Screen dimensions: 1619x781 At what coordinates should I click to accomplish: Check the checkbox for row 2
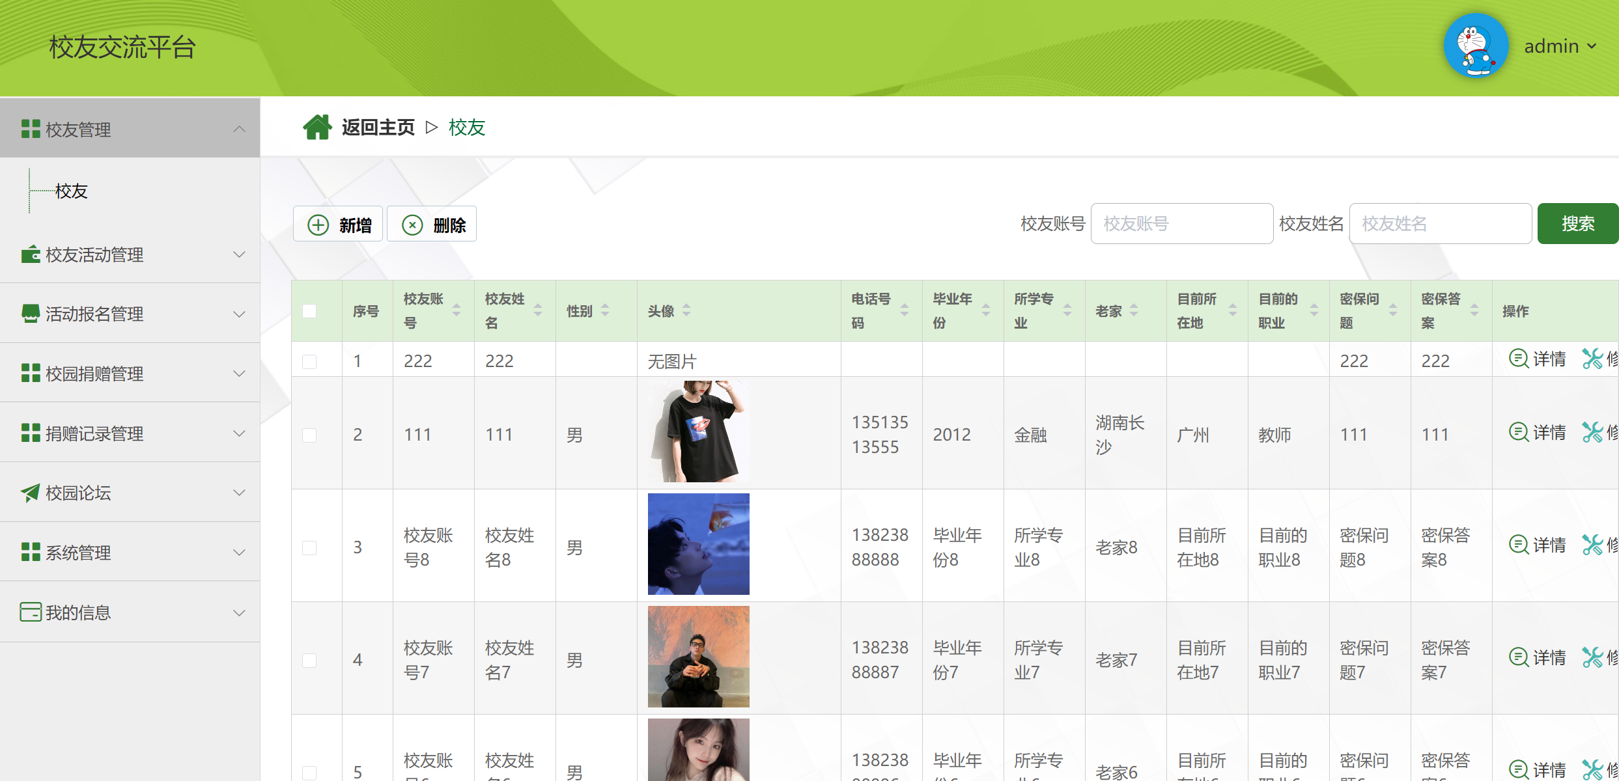pyautogui.click(x=309, y=435)
